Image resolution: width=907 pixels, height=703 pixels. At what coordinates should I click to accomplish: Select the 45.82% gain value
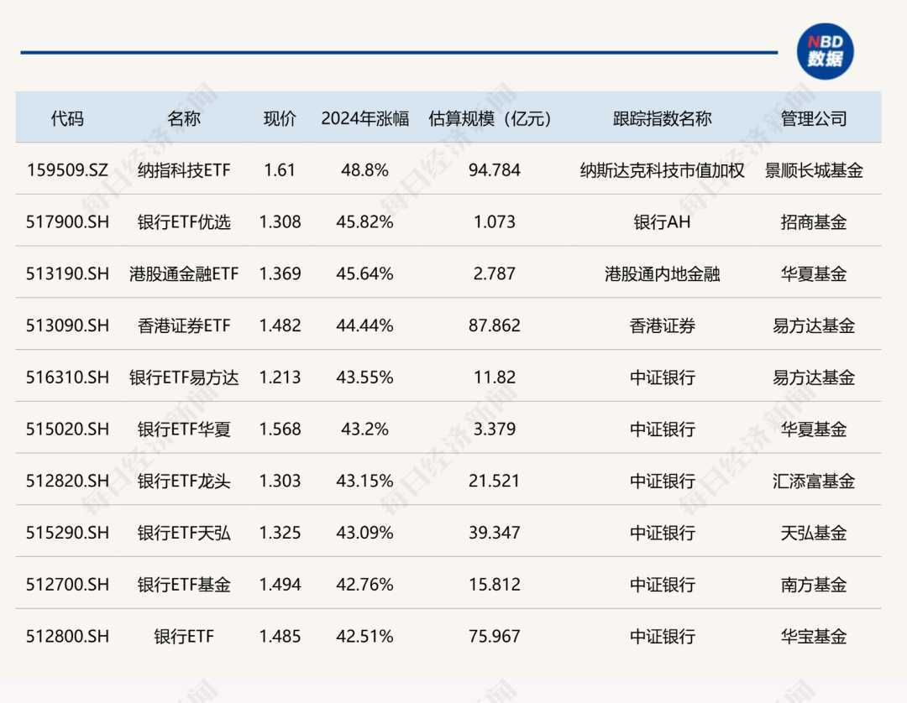364,222
